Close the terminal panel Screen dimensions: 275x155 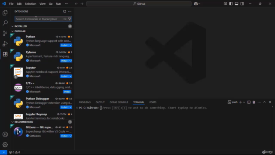pos(270,102)
